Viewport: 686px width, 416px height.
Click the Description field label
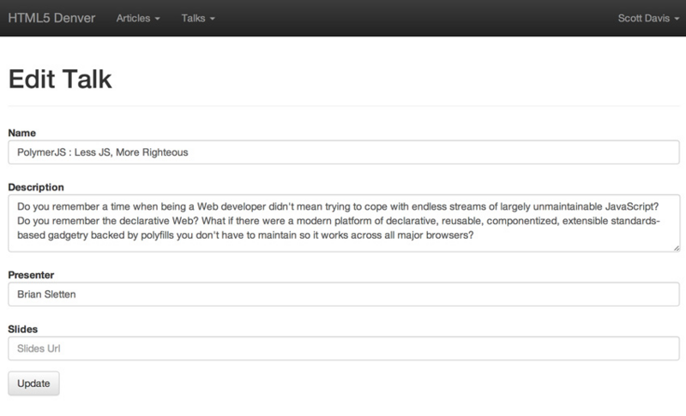coord(36,187)
